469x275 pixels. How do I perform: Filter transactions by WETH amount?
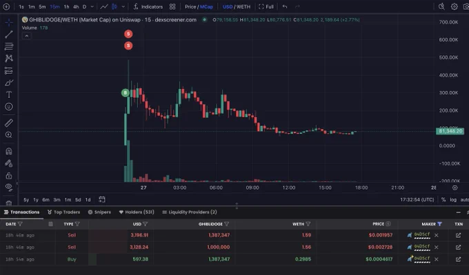click(308, 224)
